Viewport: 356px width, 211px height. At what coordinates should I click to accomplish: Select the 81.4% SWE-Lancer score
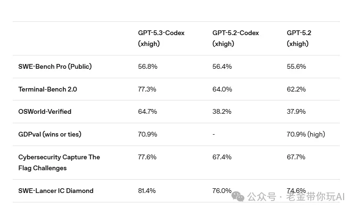[x=147, y=191]
